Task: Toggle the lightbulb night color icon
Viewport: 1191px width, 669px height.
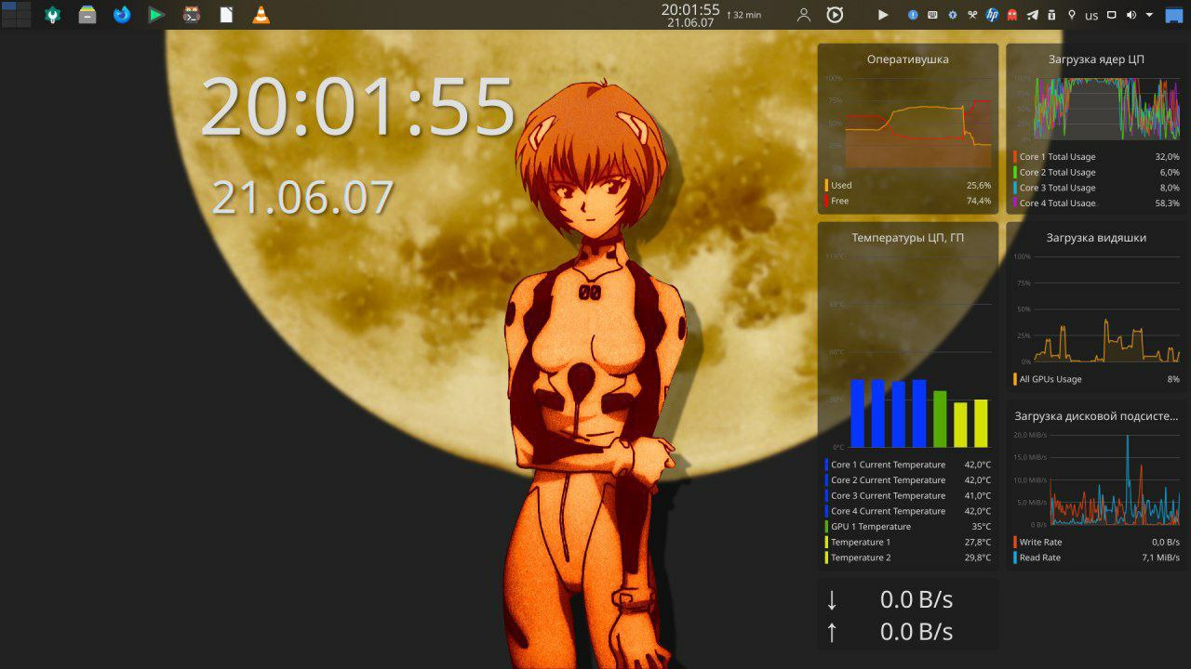Action: [1072, 15]
